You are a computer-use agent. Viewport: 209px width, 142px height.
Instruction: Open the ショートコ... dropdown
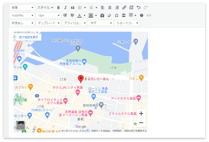click(x=127, y=23)
